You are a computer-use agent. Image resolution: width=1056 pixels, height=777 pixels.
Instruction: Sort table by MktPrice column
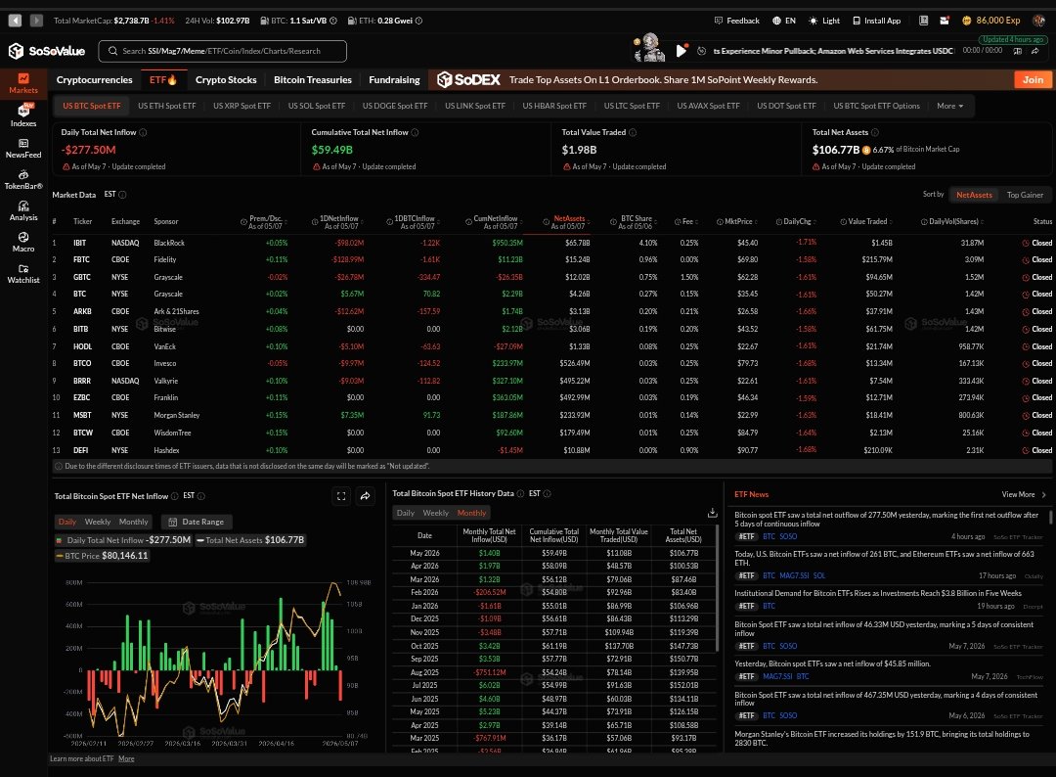[737, 222]
